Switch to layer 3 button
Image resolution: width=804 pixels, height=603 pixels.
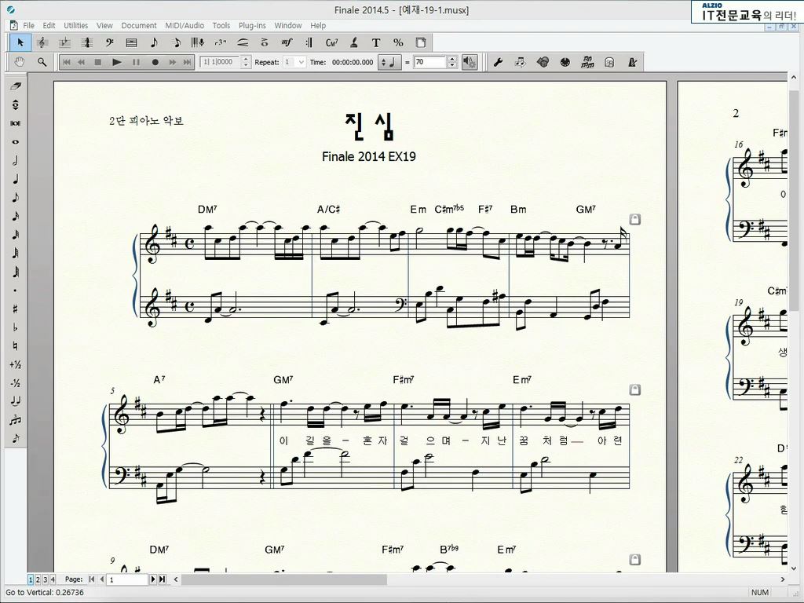point(45,579)
